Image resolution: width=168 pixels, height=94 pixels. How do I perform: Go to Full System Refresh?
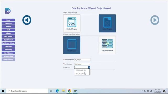pos(8,43)
